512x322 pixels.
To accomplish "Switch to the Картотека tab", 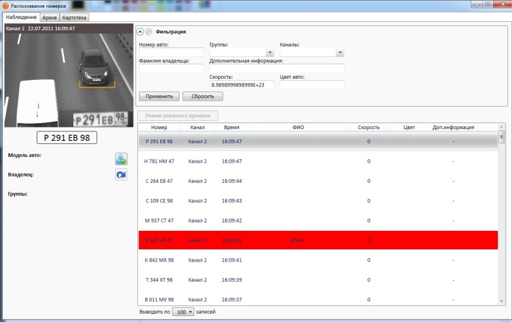I will coord(74,18).
